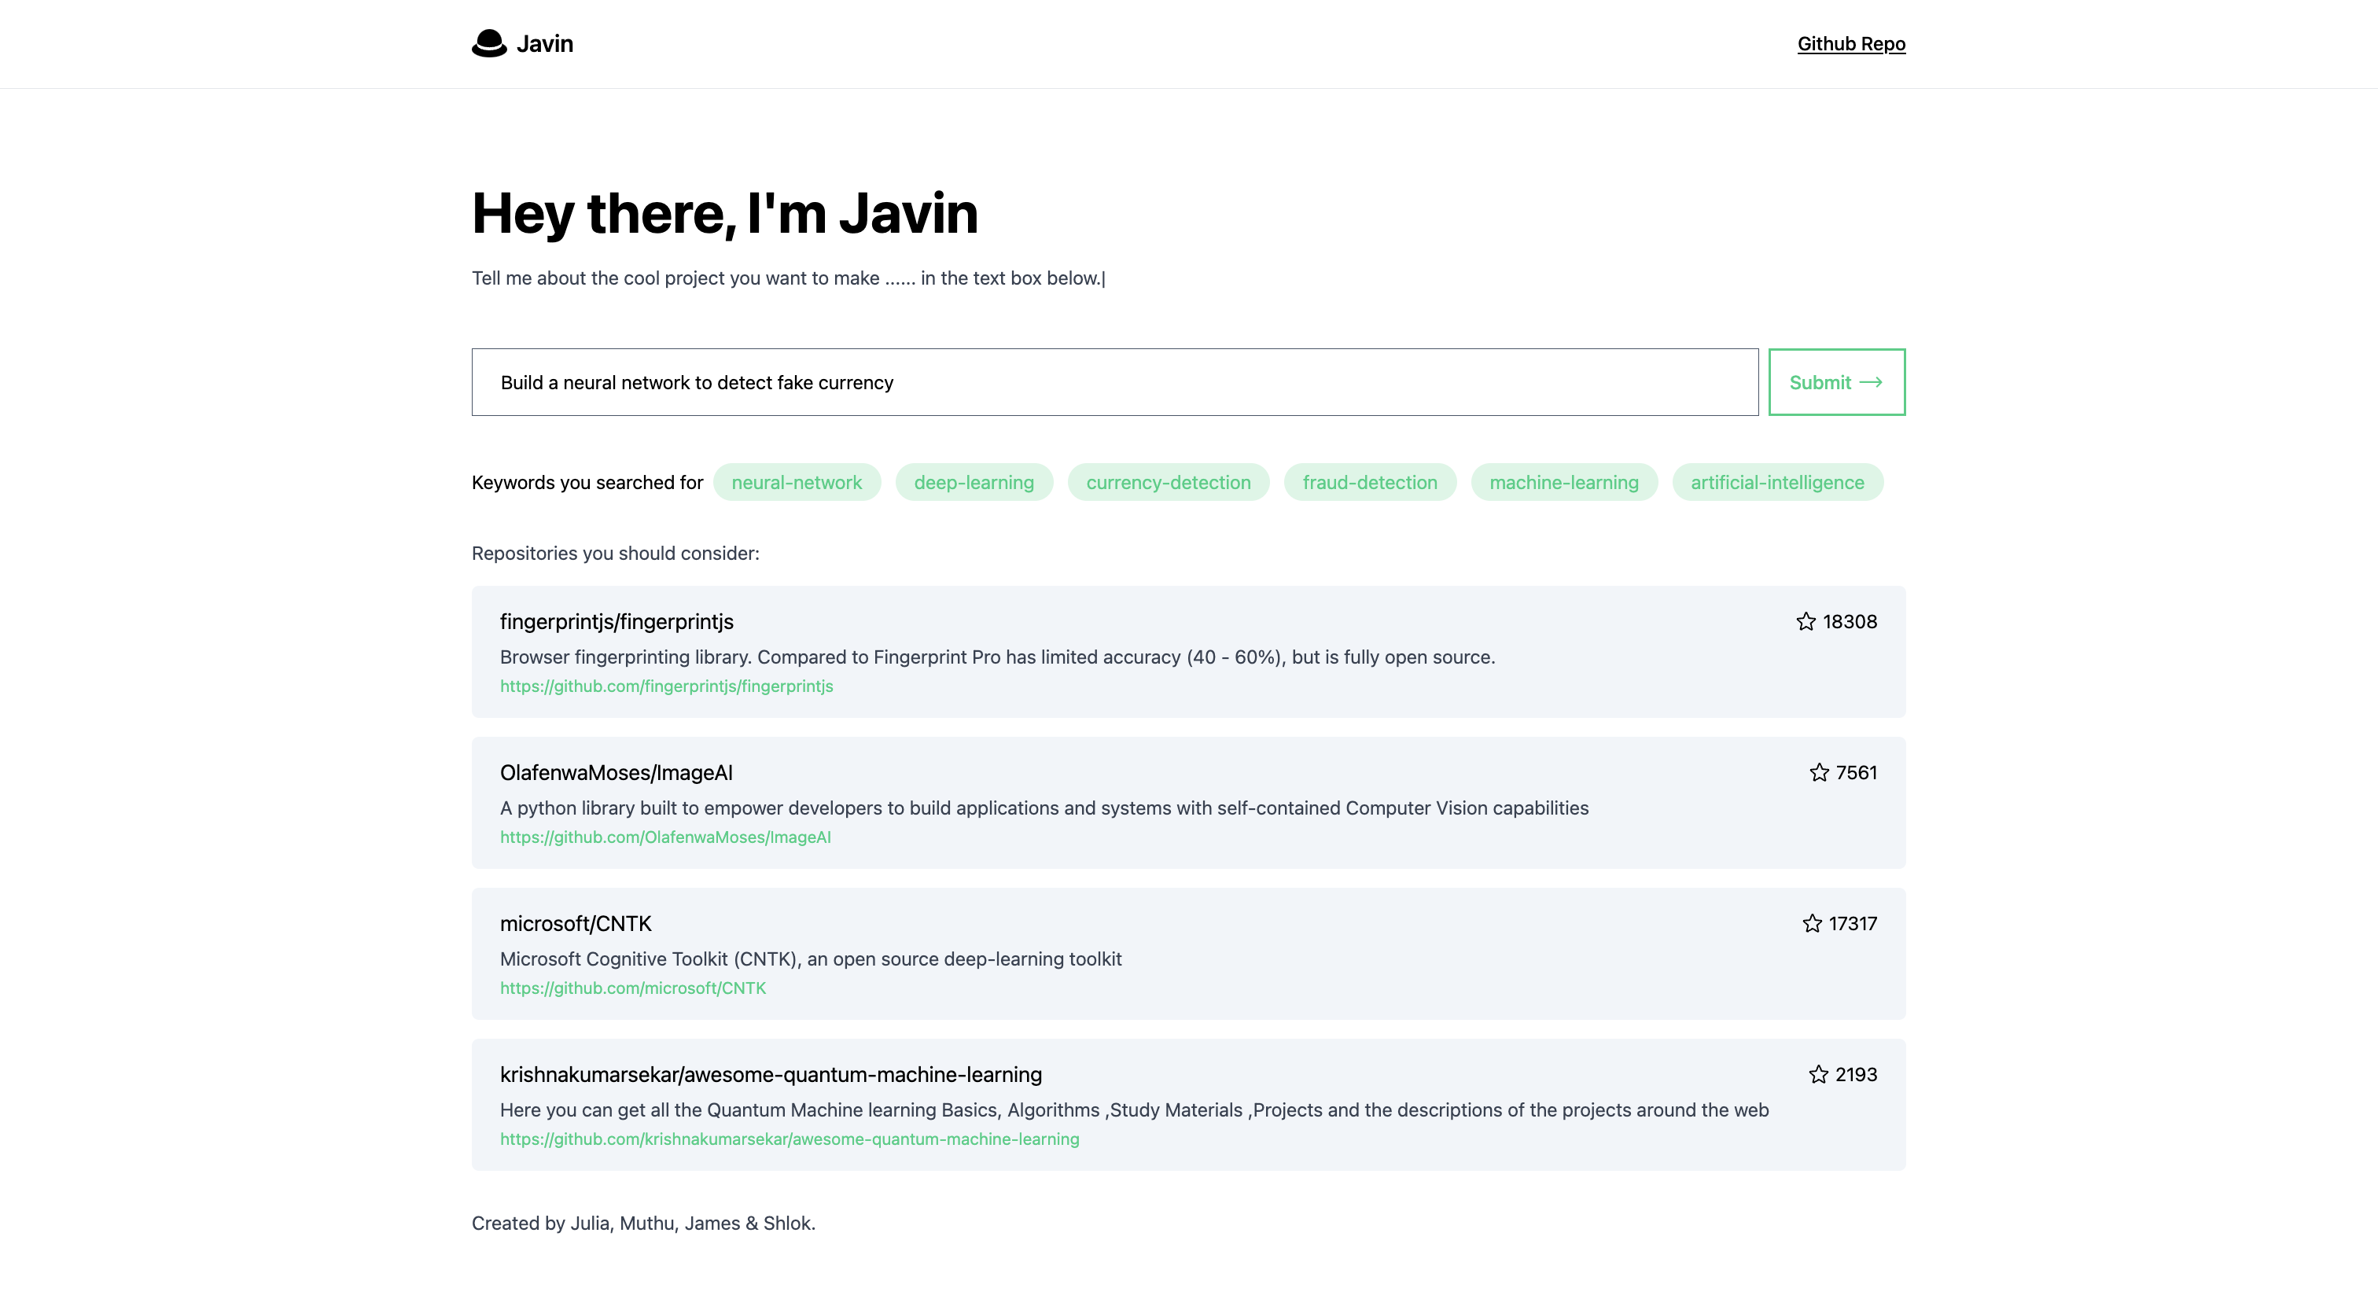Open the OlafenwaMoses/ImageAI GitHub URL
The image size is (2378, 1310).
[x=664, y=837]
